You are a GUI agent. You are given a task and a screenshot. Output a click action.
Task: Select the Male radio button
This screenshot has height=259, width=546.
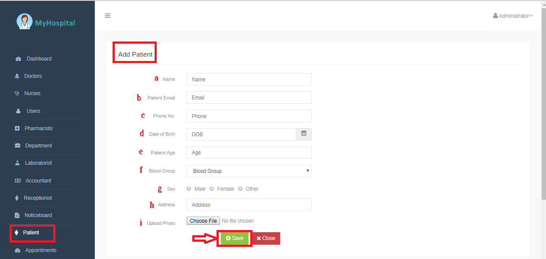tap(189, 189)
